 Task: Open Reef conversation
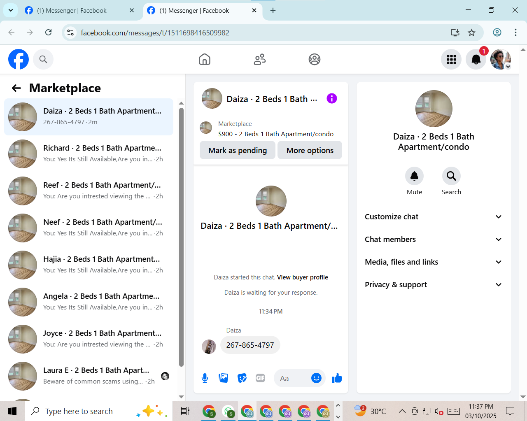point(89,191)
